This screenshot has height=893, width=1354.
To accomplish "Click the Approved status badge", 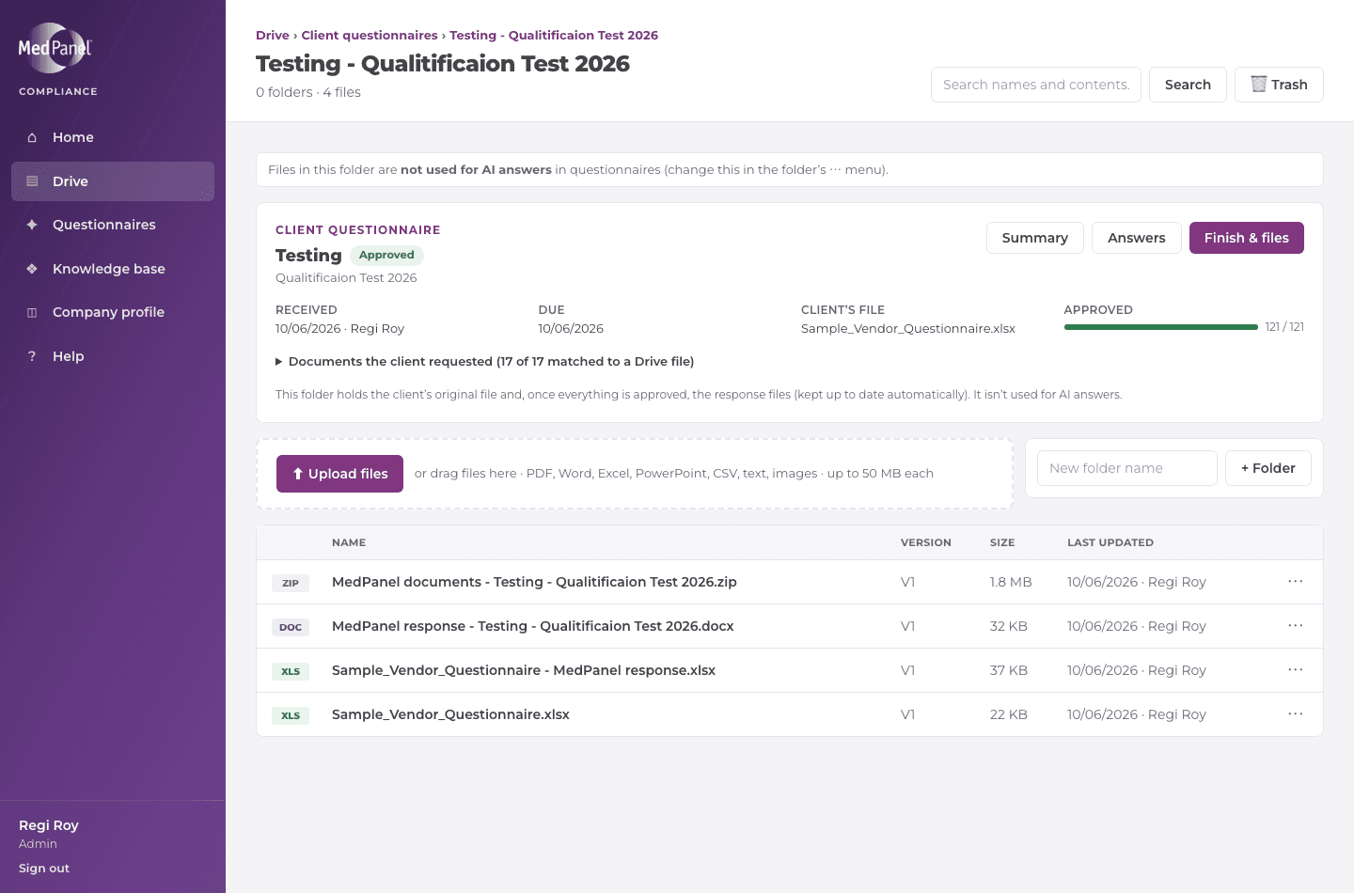I will tap(386, 255).
